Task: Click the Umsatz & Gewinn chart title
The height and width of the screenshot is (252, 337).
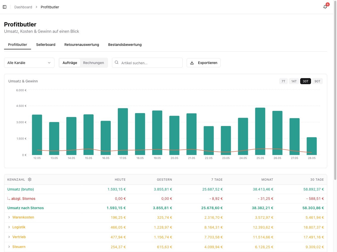Action: coord(23,81)
